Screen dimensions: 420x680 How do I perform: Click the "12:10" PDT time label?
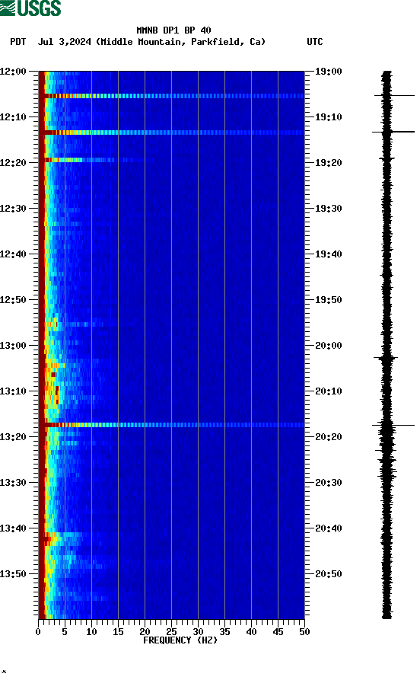pyautogui.click(x=13, y=117)
